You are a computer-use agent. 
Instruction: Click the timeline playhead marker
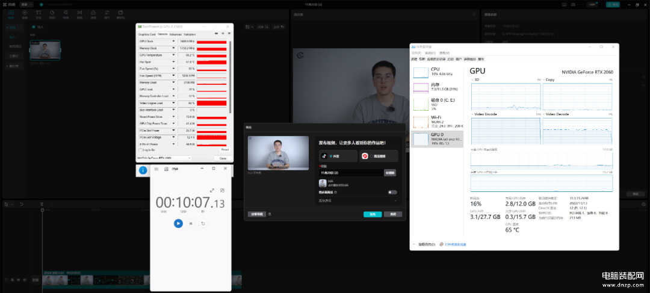point(42,210)
